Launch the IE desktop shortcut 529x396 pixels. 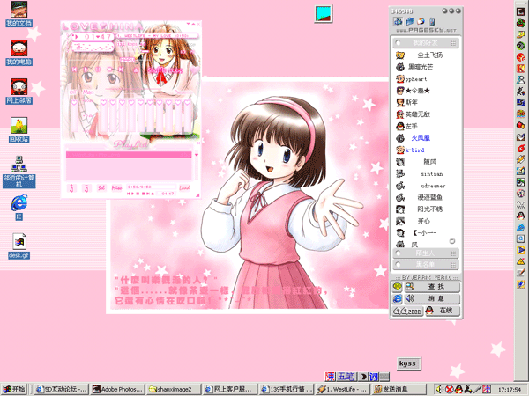[18, 203]
